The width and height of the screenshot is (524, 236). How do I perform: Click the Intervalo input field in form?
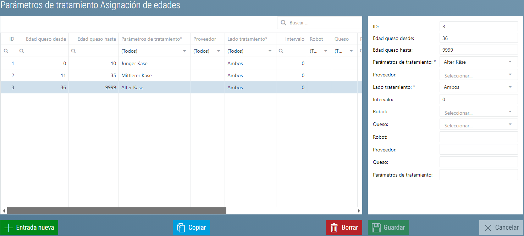pyautogui.click(x=478, y=99)
